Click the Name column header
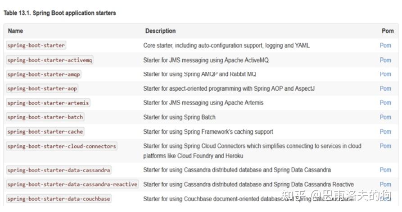Viewport: 402px width, 212px height. click(x=15, y=31)
